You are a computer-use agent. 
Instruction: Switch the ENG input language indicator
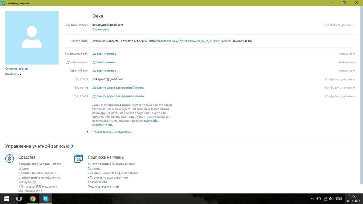pyautogui.click(x=339, y=199)
